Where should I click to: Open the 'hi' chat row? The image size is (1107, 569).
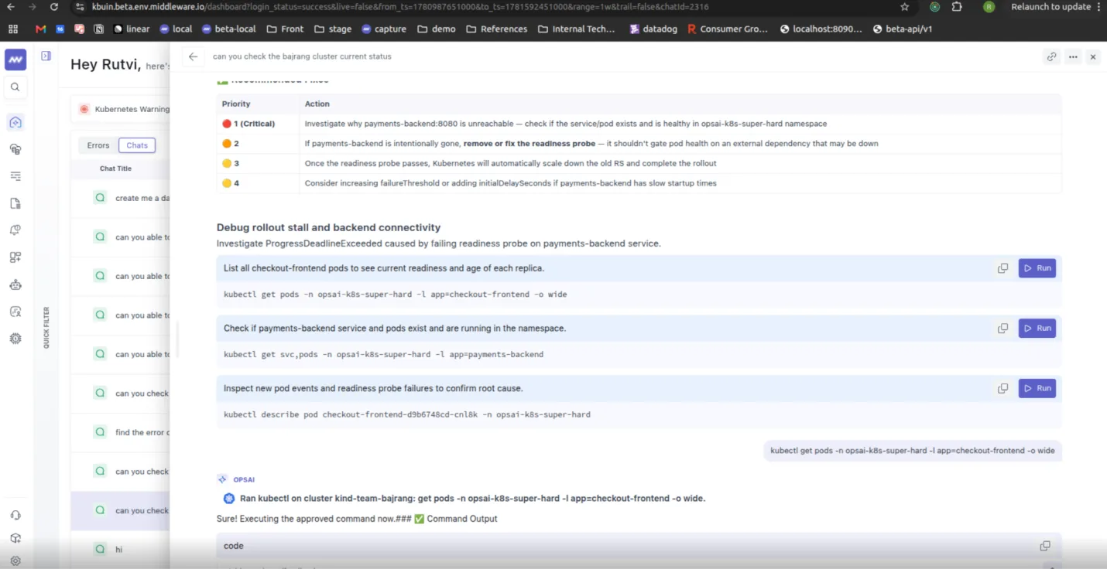121,550
